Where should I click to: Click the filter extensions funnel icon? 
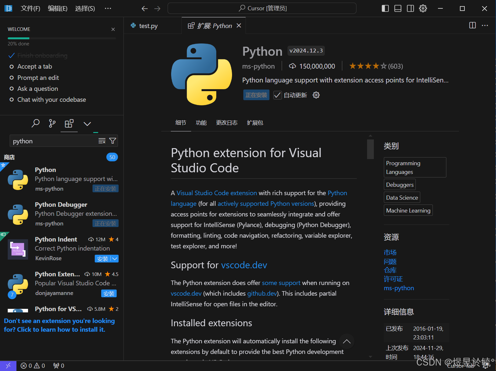pyautogui.click(x=112, y=141)
